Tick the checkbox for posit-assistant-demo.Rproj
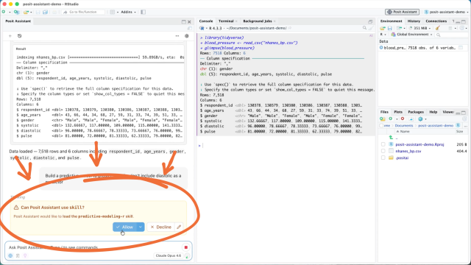 pyautogui.click(x=383, y=144)
